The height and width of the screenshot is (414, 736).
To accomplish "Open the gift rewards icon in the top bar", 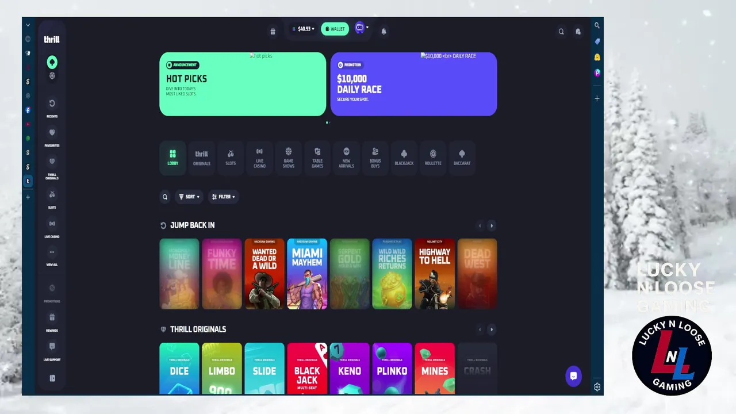I will 273,32.
